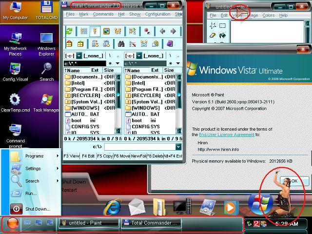Open right panel drive [-c-] dropdown
The image size is (312, 234).
139,56
